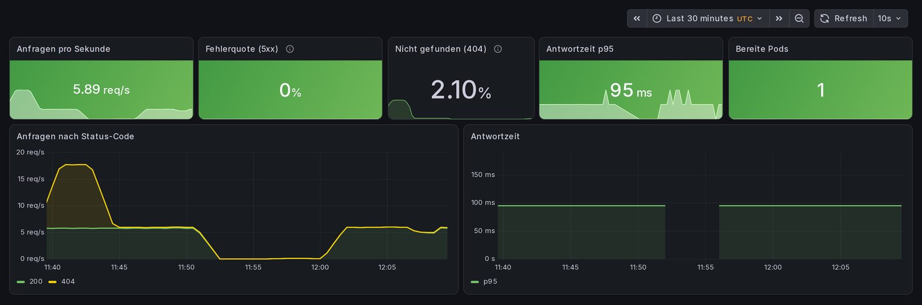Image resolution: width=922 pixels, height=305 pixels.
Task: Open Anfragen pro Sekunde panel title menu
Action: (x=63, y=49)
